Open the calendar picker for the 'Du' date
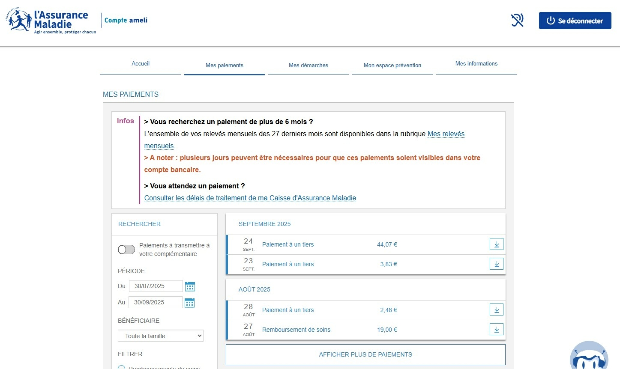Image resolution: width=620 pixels, height=369 pixels. pyautogui.click(x=190, y=286)
